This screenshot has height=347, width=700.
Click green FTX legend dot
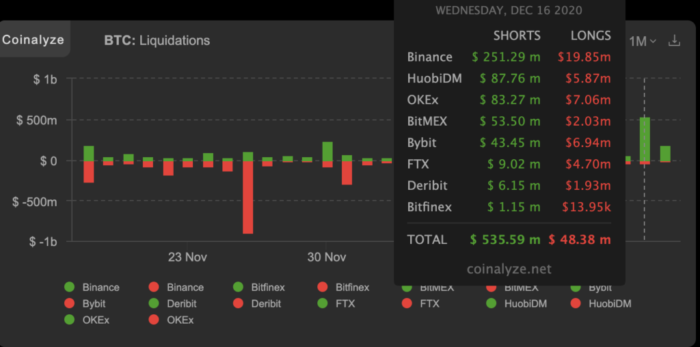pos(323,303)
